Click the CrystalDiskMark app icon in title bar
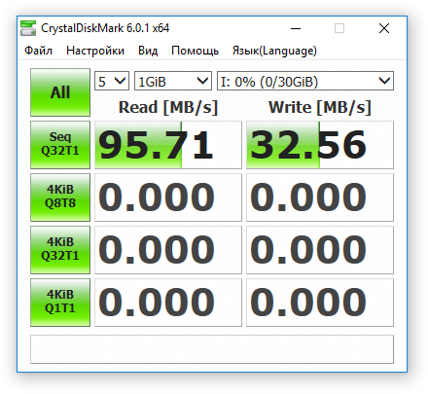 pos(28,28)
